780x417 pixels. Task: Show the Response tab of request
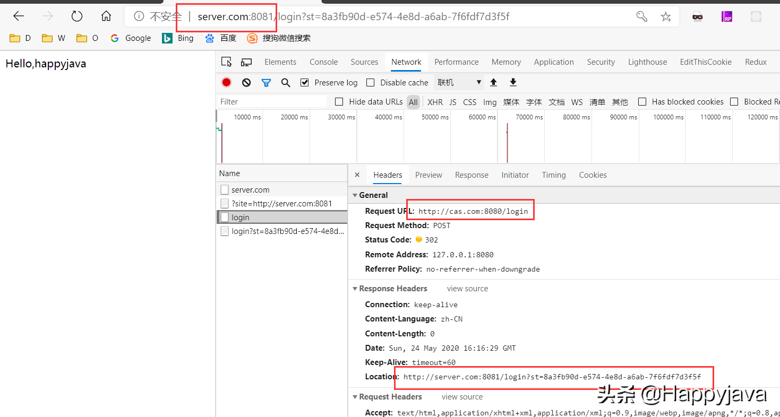pyautogui.click(x=472, y=175)
